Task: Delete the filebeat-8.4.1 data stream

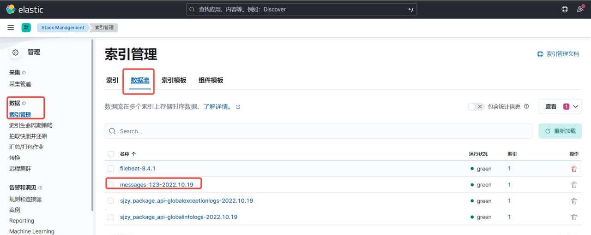Action: pos(574,169)
